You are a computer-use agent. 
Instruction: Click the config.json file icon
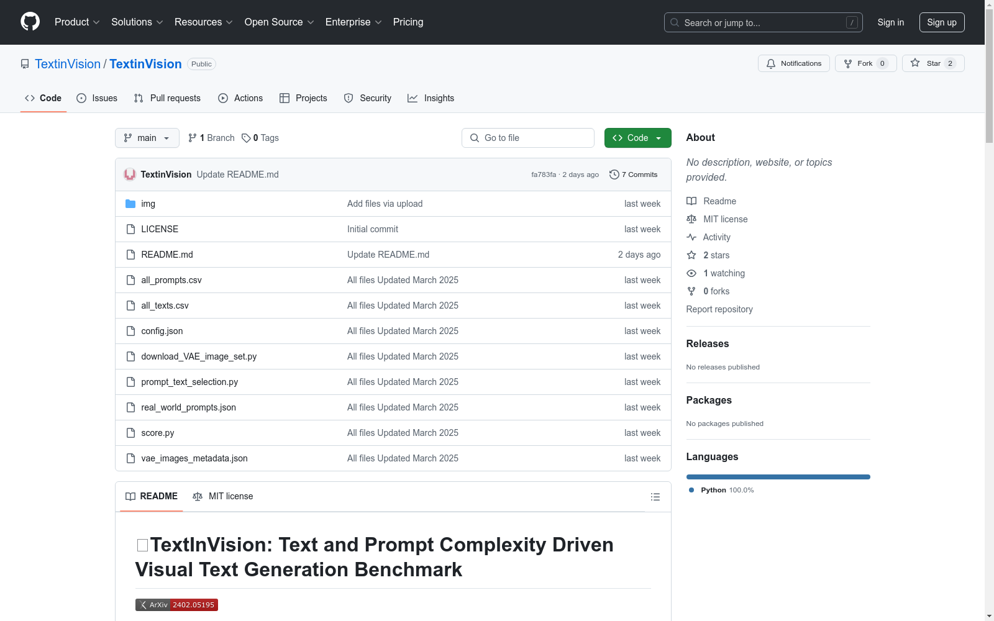coord(130,331)
